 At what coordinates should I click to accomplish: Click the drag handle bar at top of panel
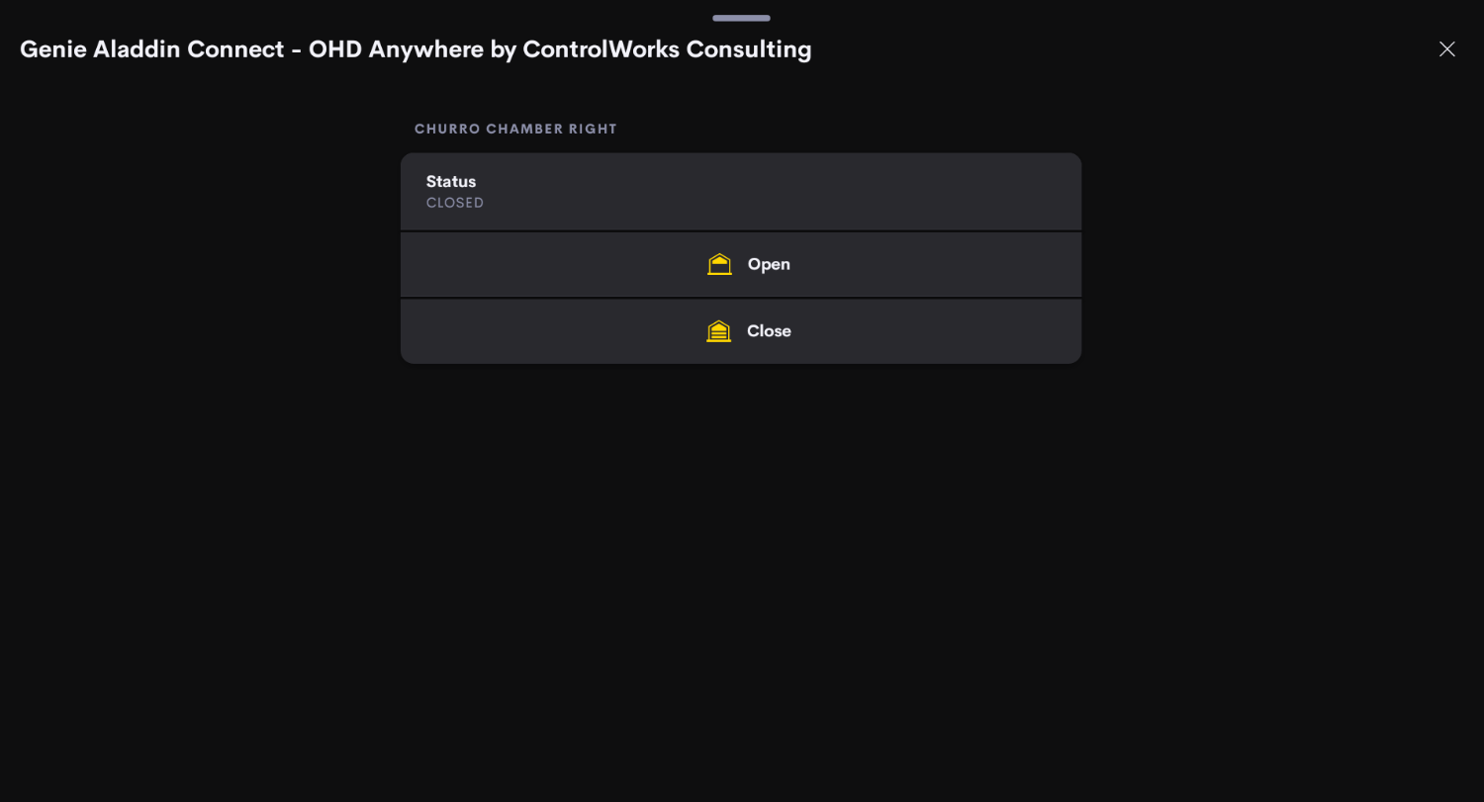741,18
